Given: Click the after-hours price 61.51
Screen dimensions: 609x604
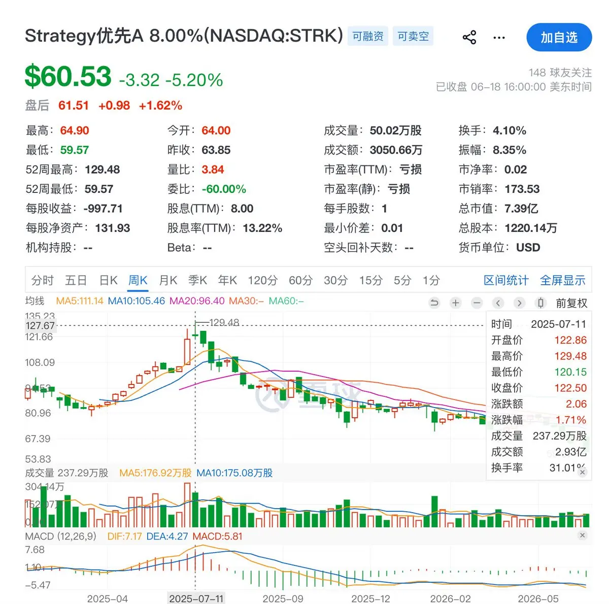Looking at the screenshot, I should [x=74, y=106].
